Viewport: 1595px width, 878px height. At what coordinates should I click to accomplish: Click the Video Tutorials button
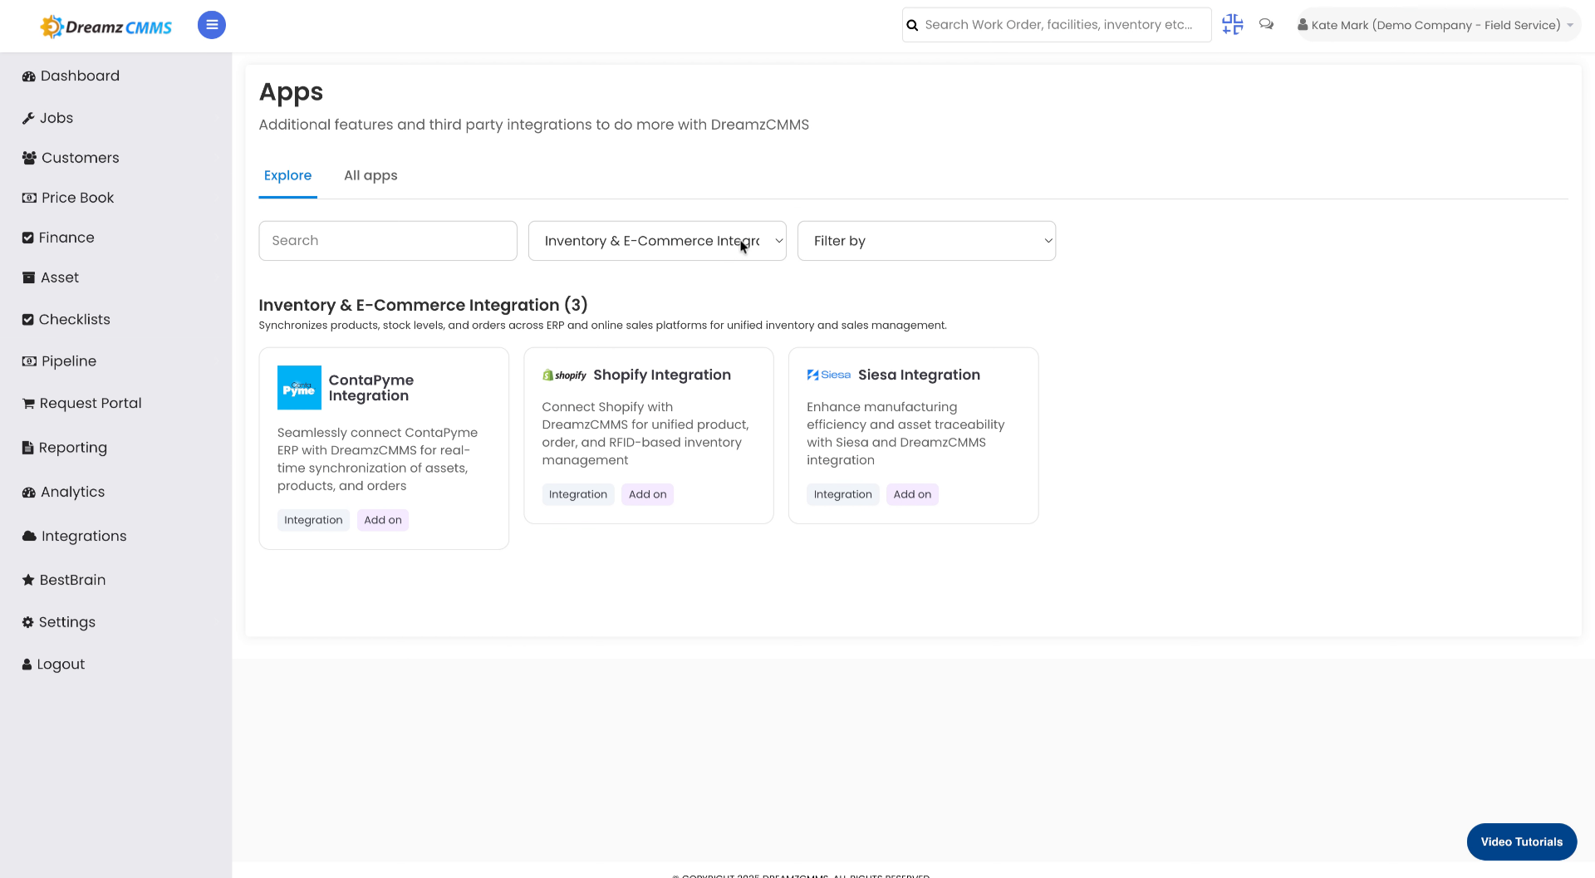1522,841
